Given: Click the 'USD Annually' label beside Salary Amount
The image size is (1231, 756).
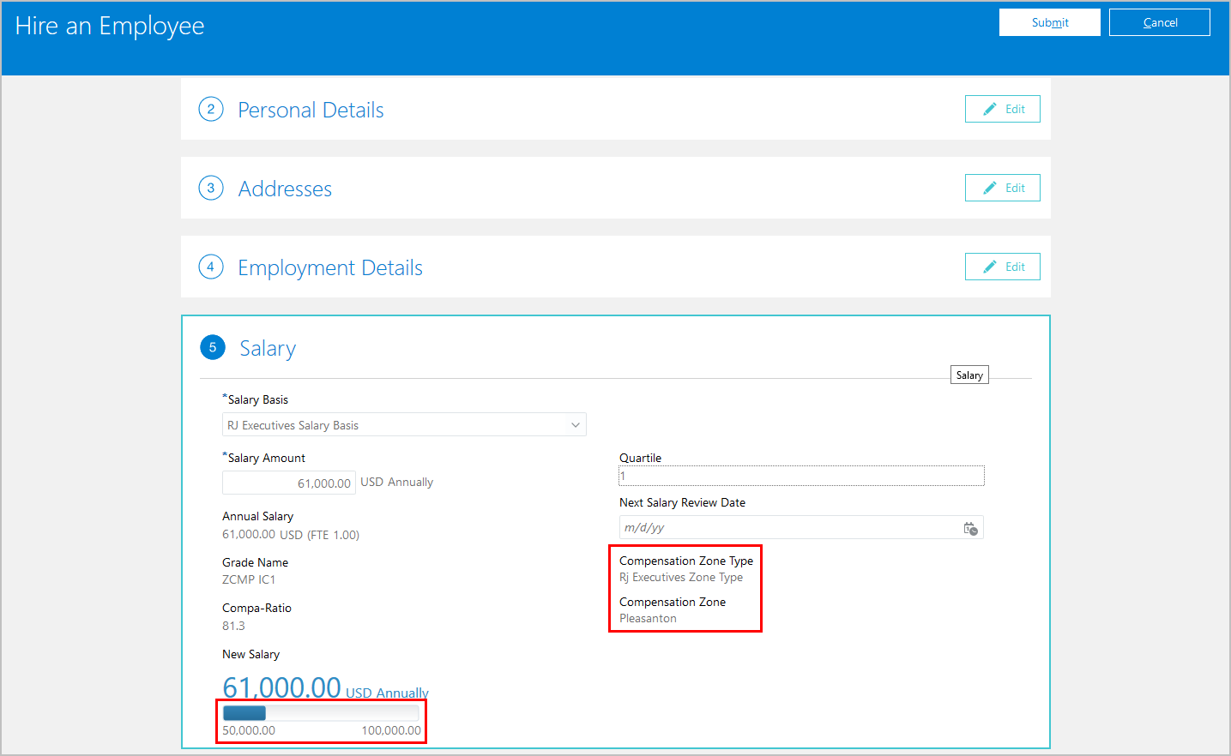Looking at the screenshot, I should (x=396, y=482).
